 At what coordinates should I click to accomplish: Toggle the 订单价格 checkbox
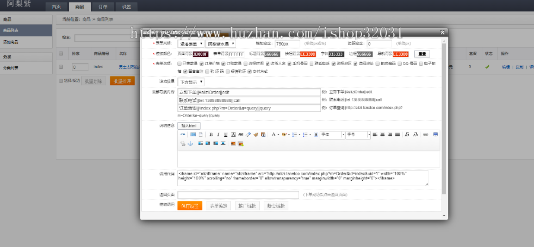[x=202, y=63]
